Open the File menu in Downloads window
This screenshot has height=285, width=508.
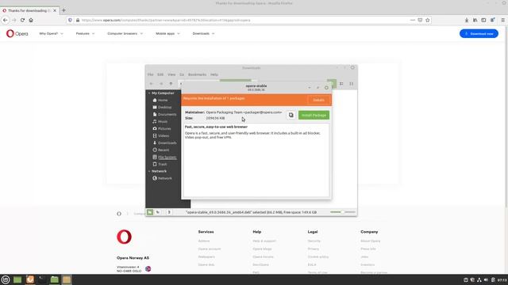150,74
